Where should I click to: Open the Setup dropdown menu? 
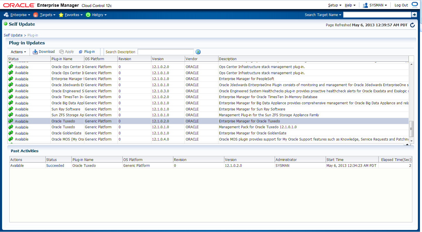[x=335, y=5]
